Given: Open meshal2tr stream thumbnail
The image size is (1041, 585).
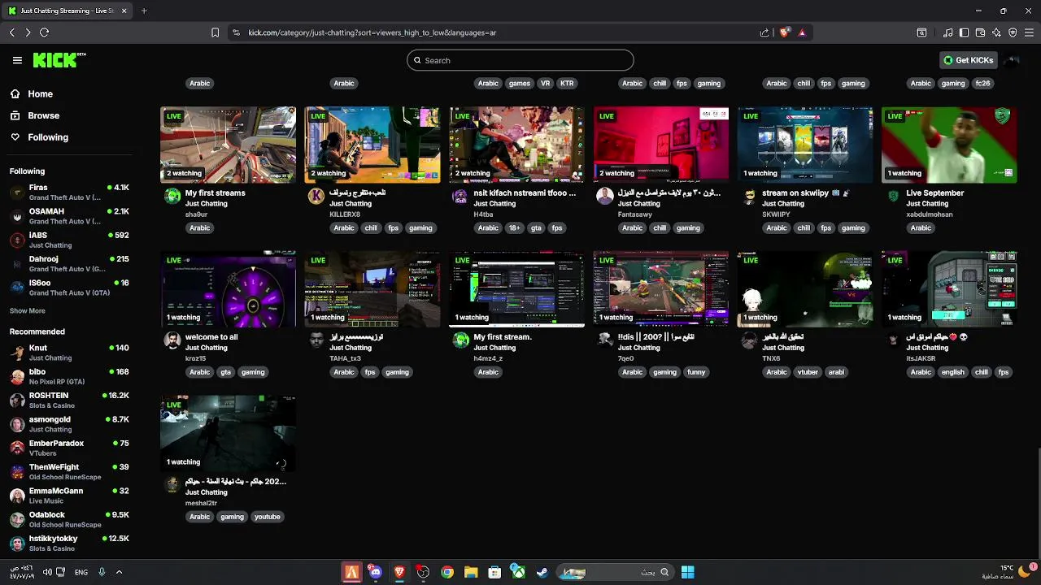Looking at the screenshot, I should (x=228, y=433).
